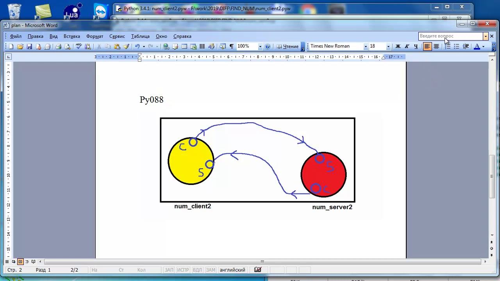Click the increase indent icon
The image size is (500, 281).
coord(466,46)
